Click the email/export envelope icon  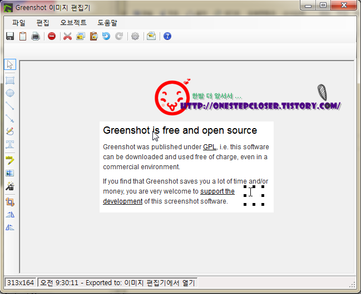point(151,36)
